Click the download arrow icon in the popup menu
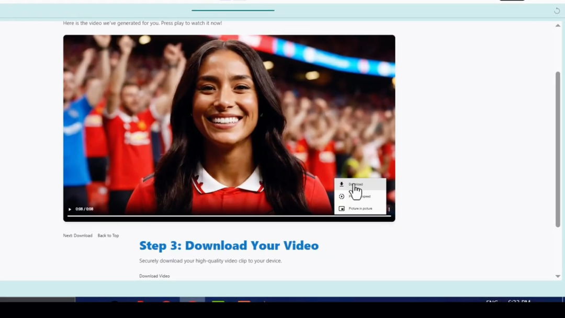The width and height of the screenshot is (565, 318). pos(342,185)
